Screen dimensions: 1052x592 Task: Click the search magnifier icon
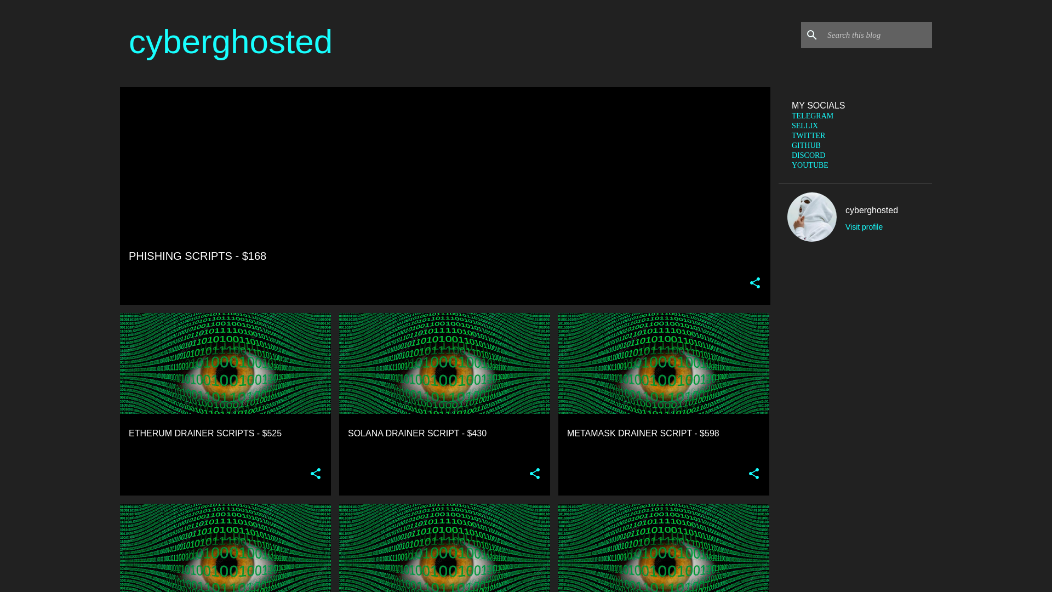[811, 35]
